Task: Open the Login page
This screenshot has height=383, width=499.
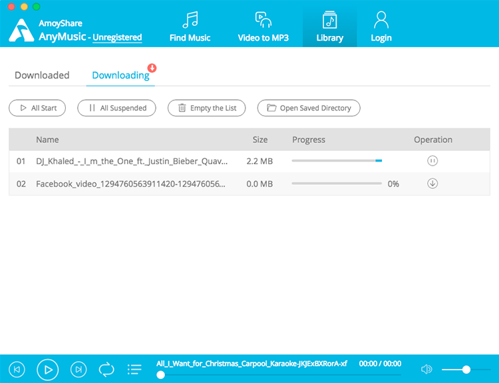Action: click(x=381, y=27)
